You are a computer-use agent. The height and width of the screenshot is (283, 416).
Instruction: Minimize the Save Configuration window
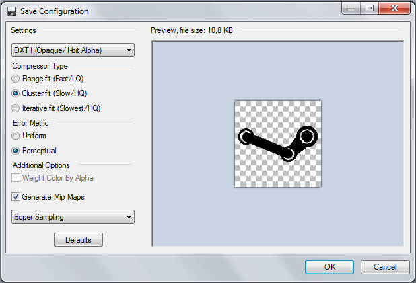point(351,9)
